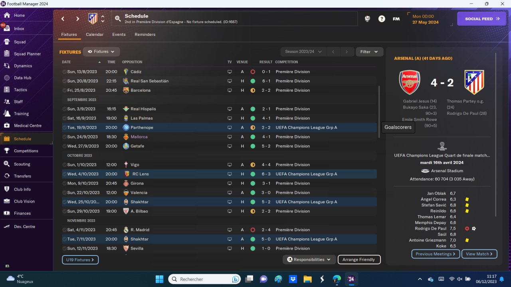Viewport: 511px width, 287px height.
Task: Open the Medical Centre sidebar icon
Action: click(7, 126)
